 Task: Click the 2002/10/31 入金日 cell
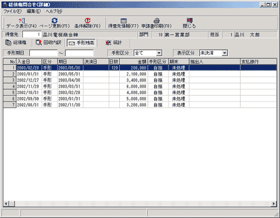click(x=29, y=92)
